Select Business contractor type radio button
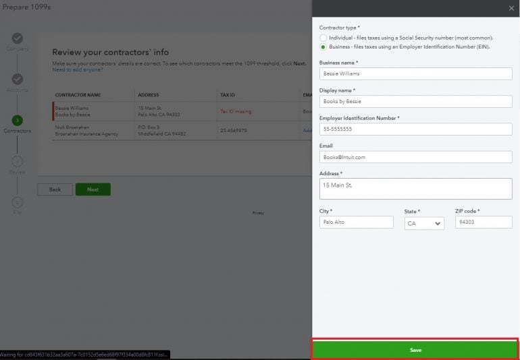The image size is (520, 360). click(x=323, y=47)
